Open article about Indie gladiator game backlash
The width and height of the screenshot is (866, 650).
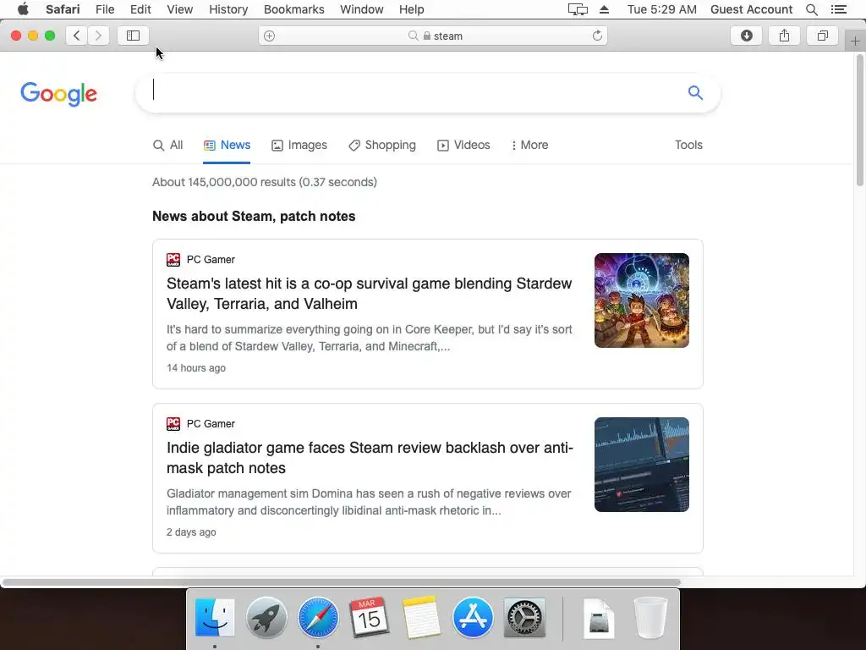coord(370,458)
